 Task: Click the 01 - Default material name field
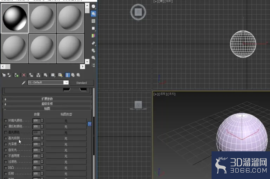tap(46, 83)
